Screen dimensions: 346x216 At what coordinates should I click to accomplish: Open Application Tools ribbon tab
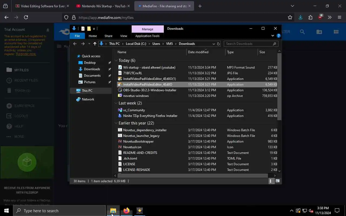point(147,36)
